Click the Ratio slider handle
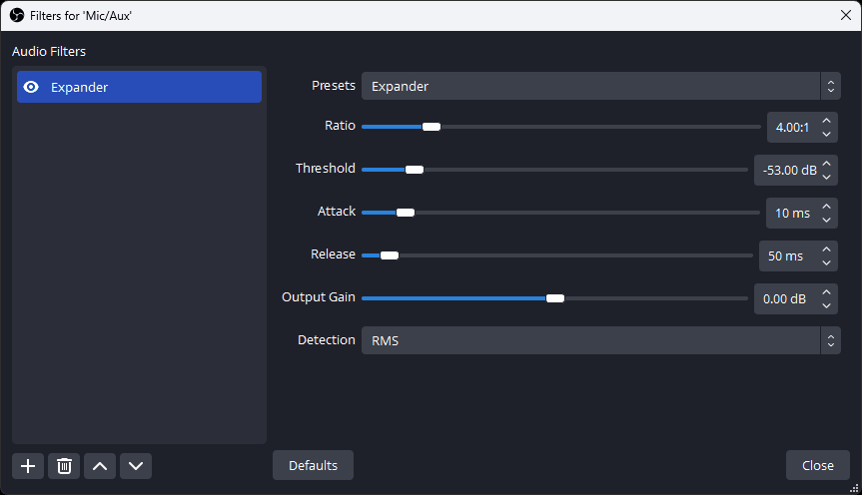Screen dimensions: 862x495 (x=431, y=127)
